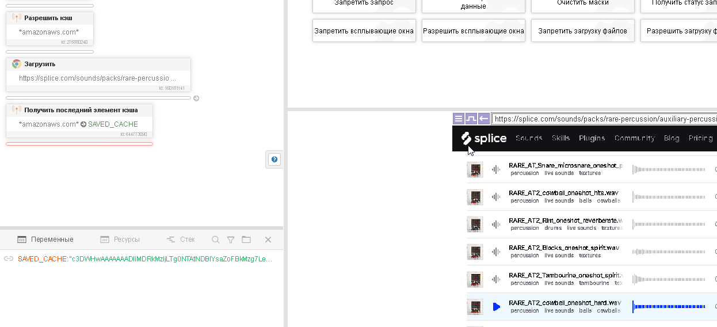Viewport: 717px width, 327px height.
Task: Open Blog in Splice navigation
Action: (672, 138)
